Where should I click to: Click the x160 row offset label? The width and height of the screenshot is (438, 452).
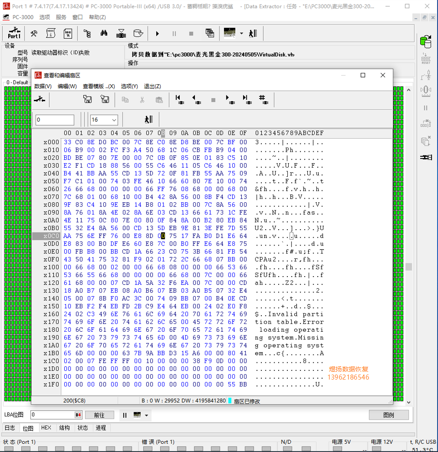pos(51,314)
